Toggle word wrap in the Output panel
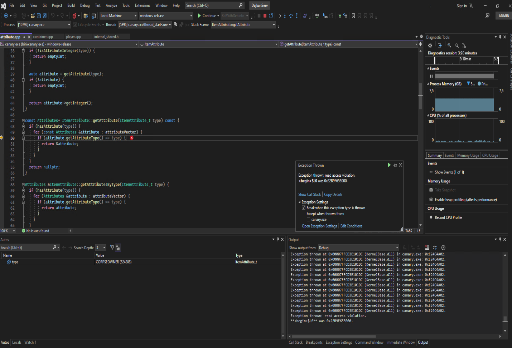The image size is (512, 348). coord(435,247)
